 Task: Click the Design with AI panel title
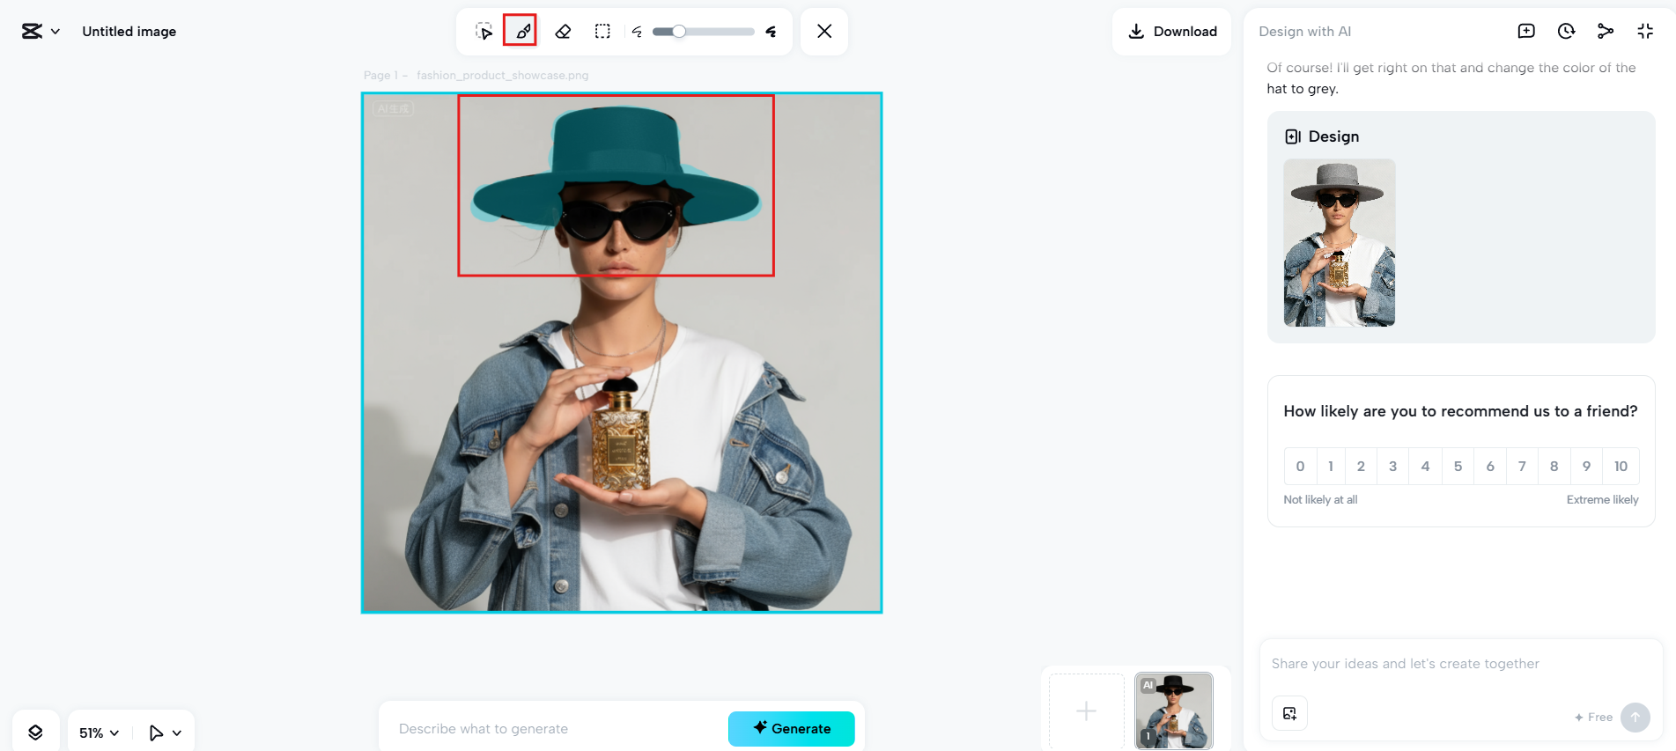(1305, 32)
